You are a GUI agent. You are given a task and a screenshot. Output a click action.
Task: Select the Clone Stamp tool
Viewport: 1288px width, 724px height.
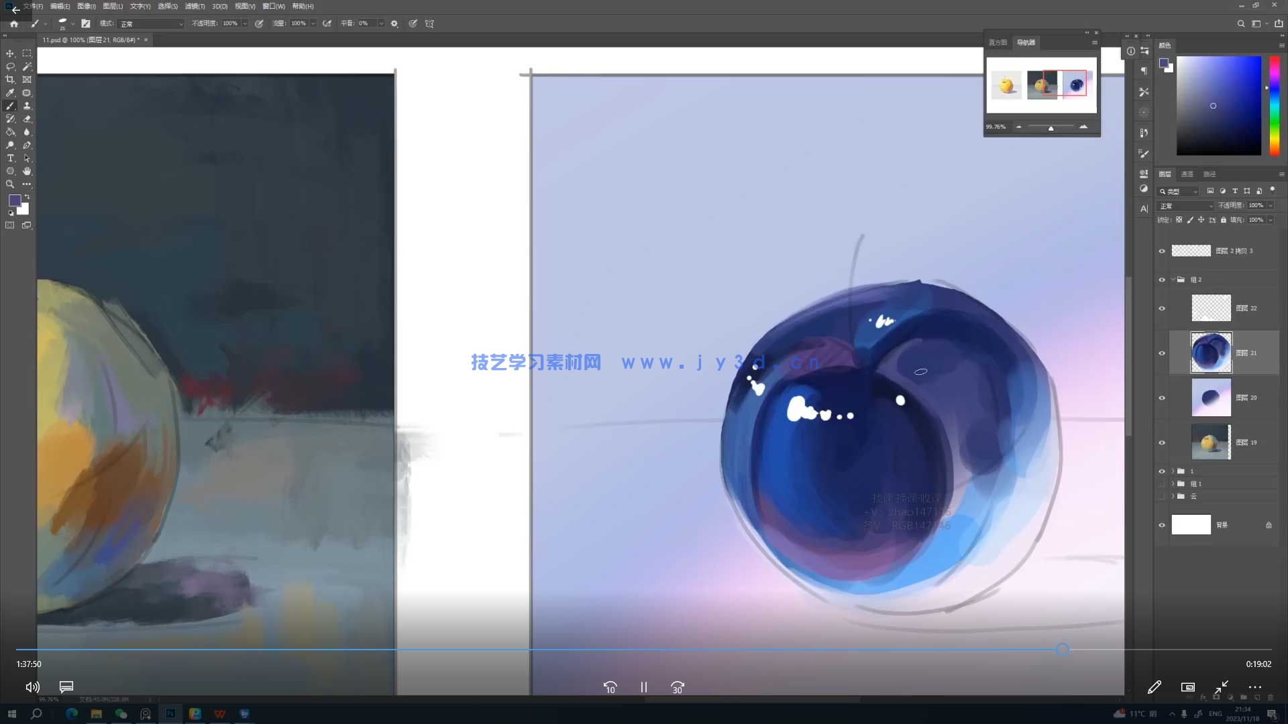click(27, 105)
